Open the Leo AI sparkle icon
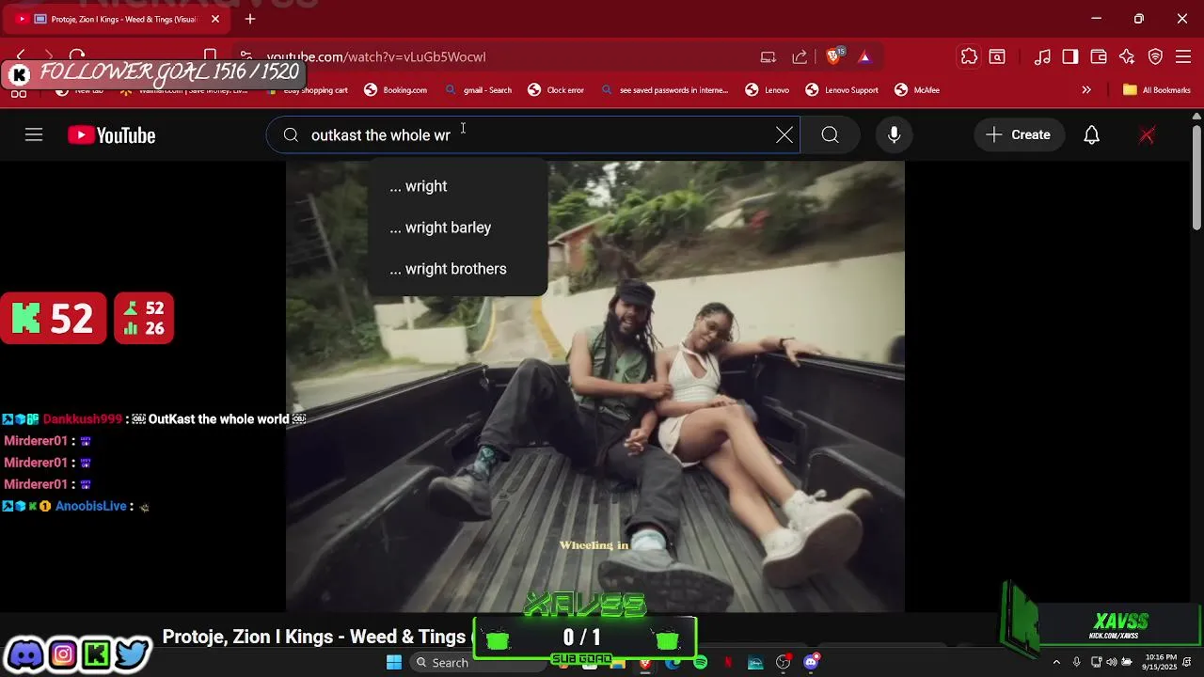 (x=1127, y=56)
